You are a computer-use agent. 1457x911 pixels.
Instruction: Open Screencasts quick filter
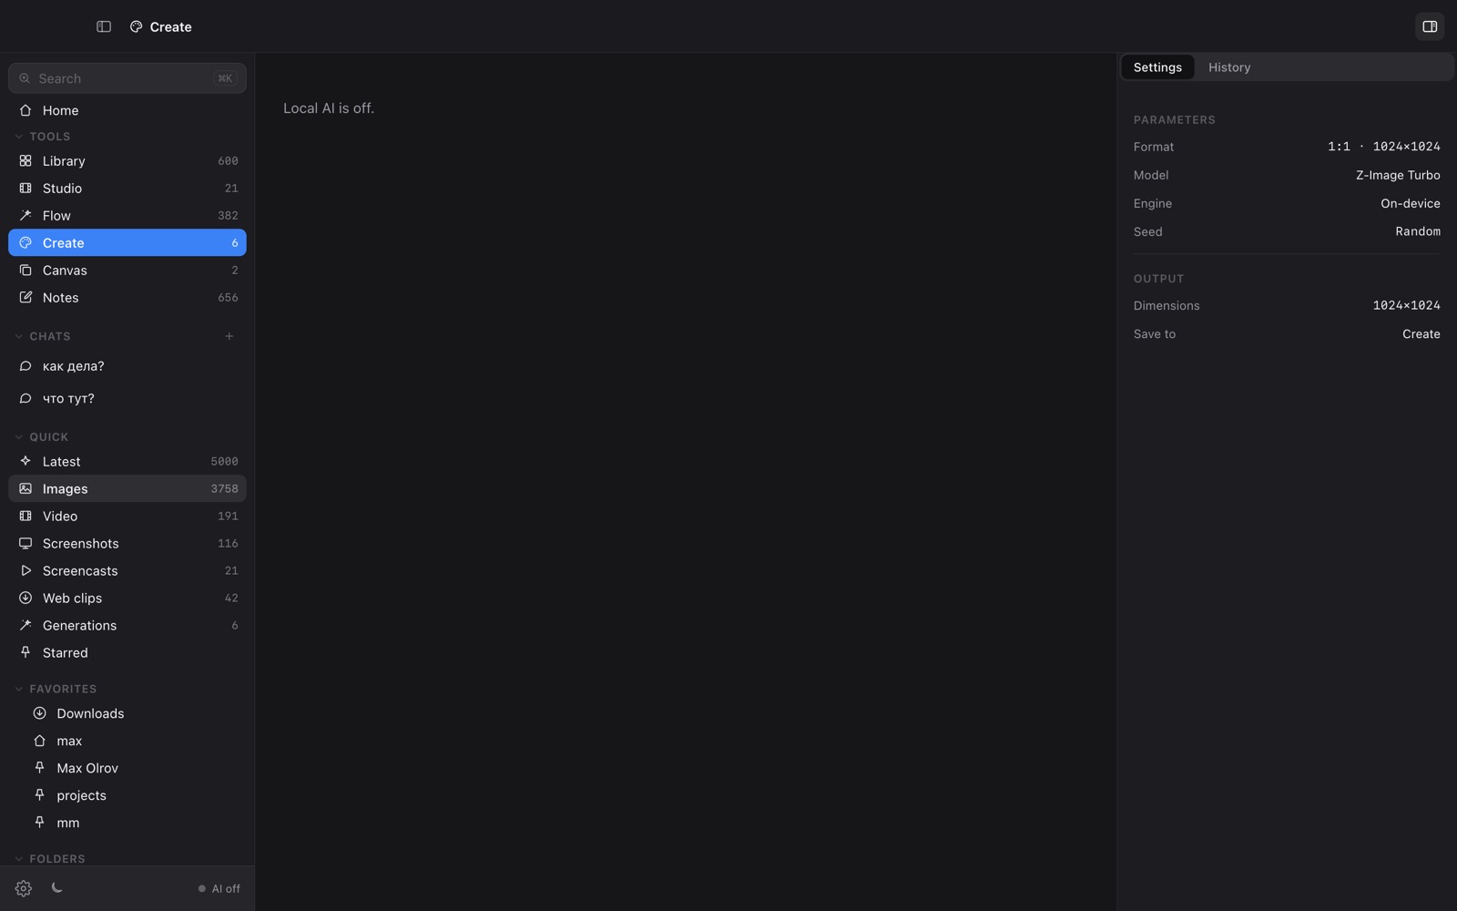click(x=127, y=570)
